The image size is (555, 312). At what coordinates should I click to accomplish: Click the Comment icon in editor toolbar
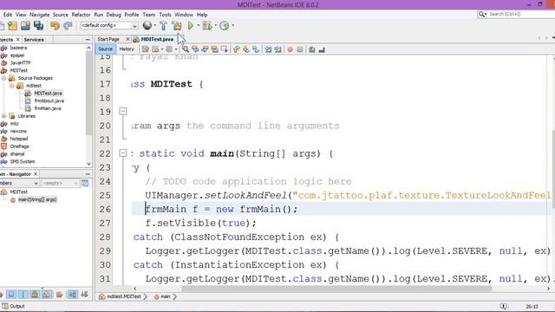pos(312,49)
